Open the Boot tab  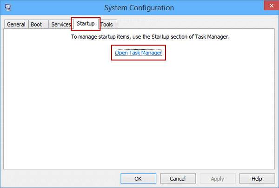38,24
